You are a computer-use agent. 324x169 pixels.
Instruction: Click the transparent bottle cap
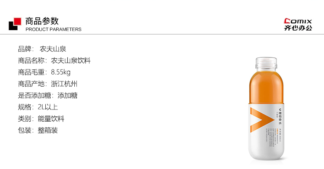(x=266, y=63)
